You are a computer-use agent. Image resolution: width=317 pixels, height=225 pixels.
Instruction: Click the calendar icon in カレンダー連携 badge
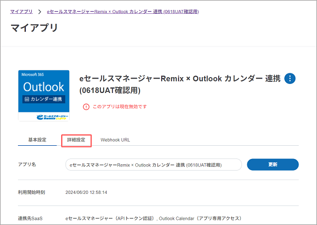[26, 99]
